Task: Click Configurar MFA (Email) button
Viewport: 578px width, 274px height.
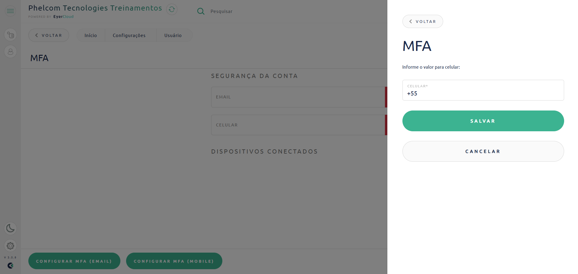Action: coord(74,261)
